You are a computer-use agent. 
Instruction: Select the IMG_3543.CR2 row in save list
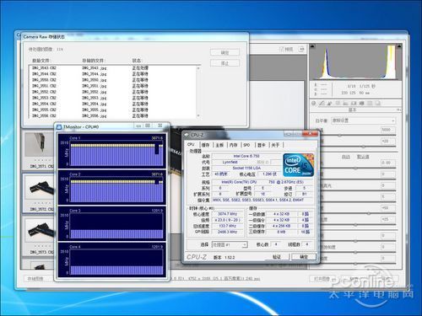point(112,68)
